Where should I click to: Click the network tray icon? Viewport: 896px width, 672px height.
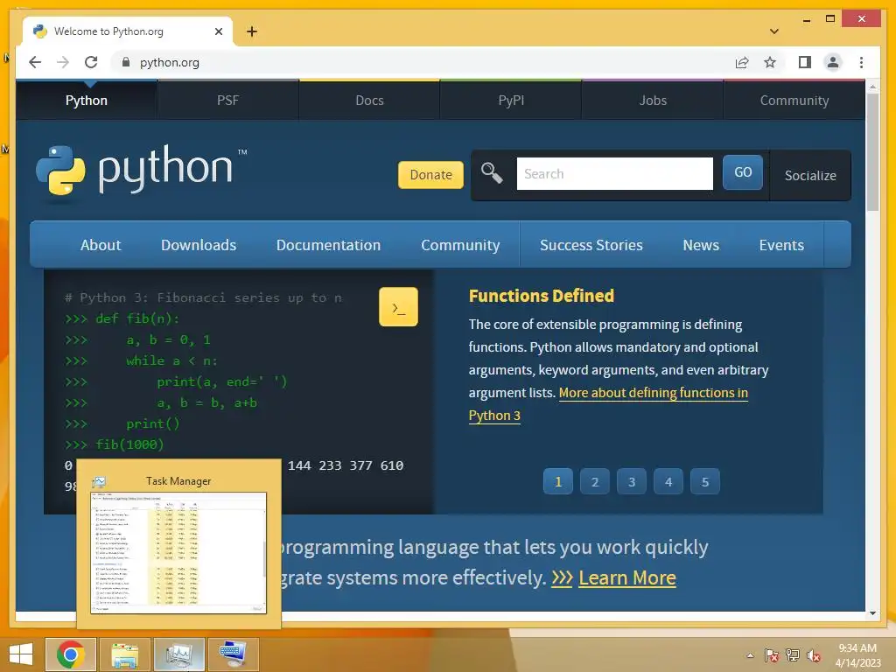coord(793,655)
